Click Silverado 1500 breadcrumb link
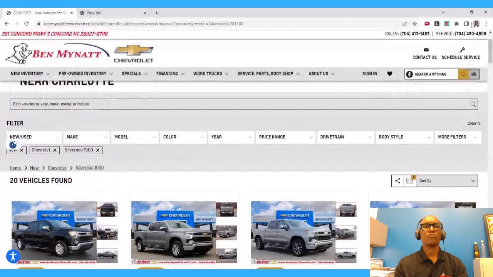The image size is (493, 277). pyautogui.click(x=89, y=168)
